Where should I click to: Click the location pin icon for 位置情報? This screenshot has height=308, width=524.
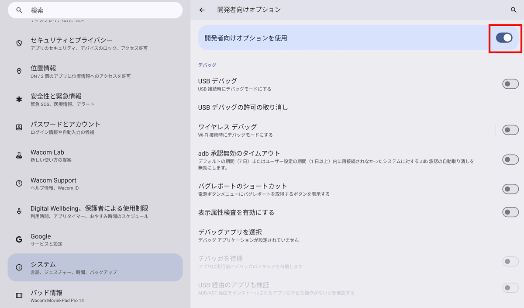coord(19,72)
